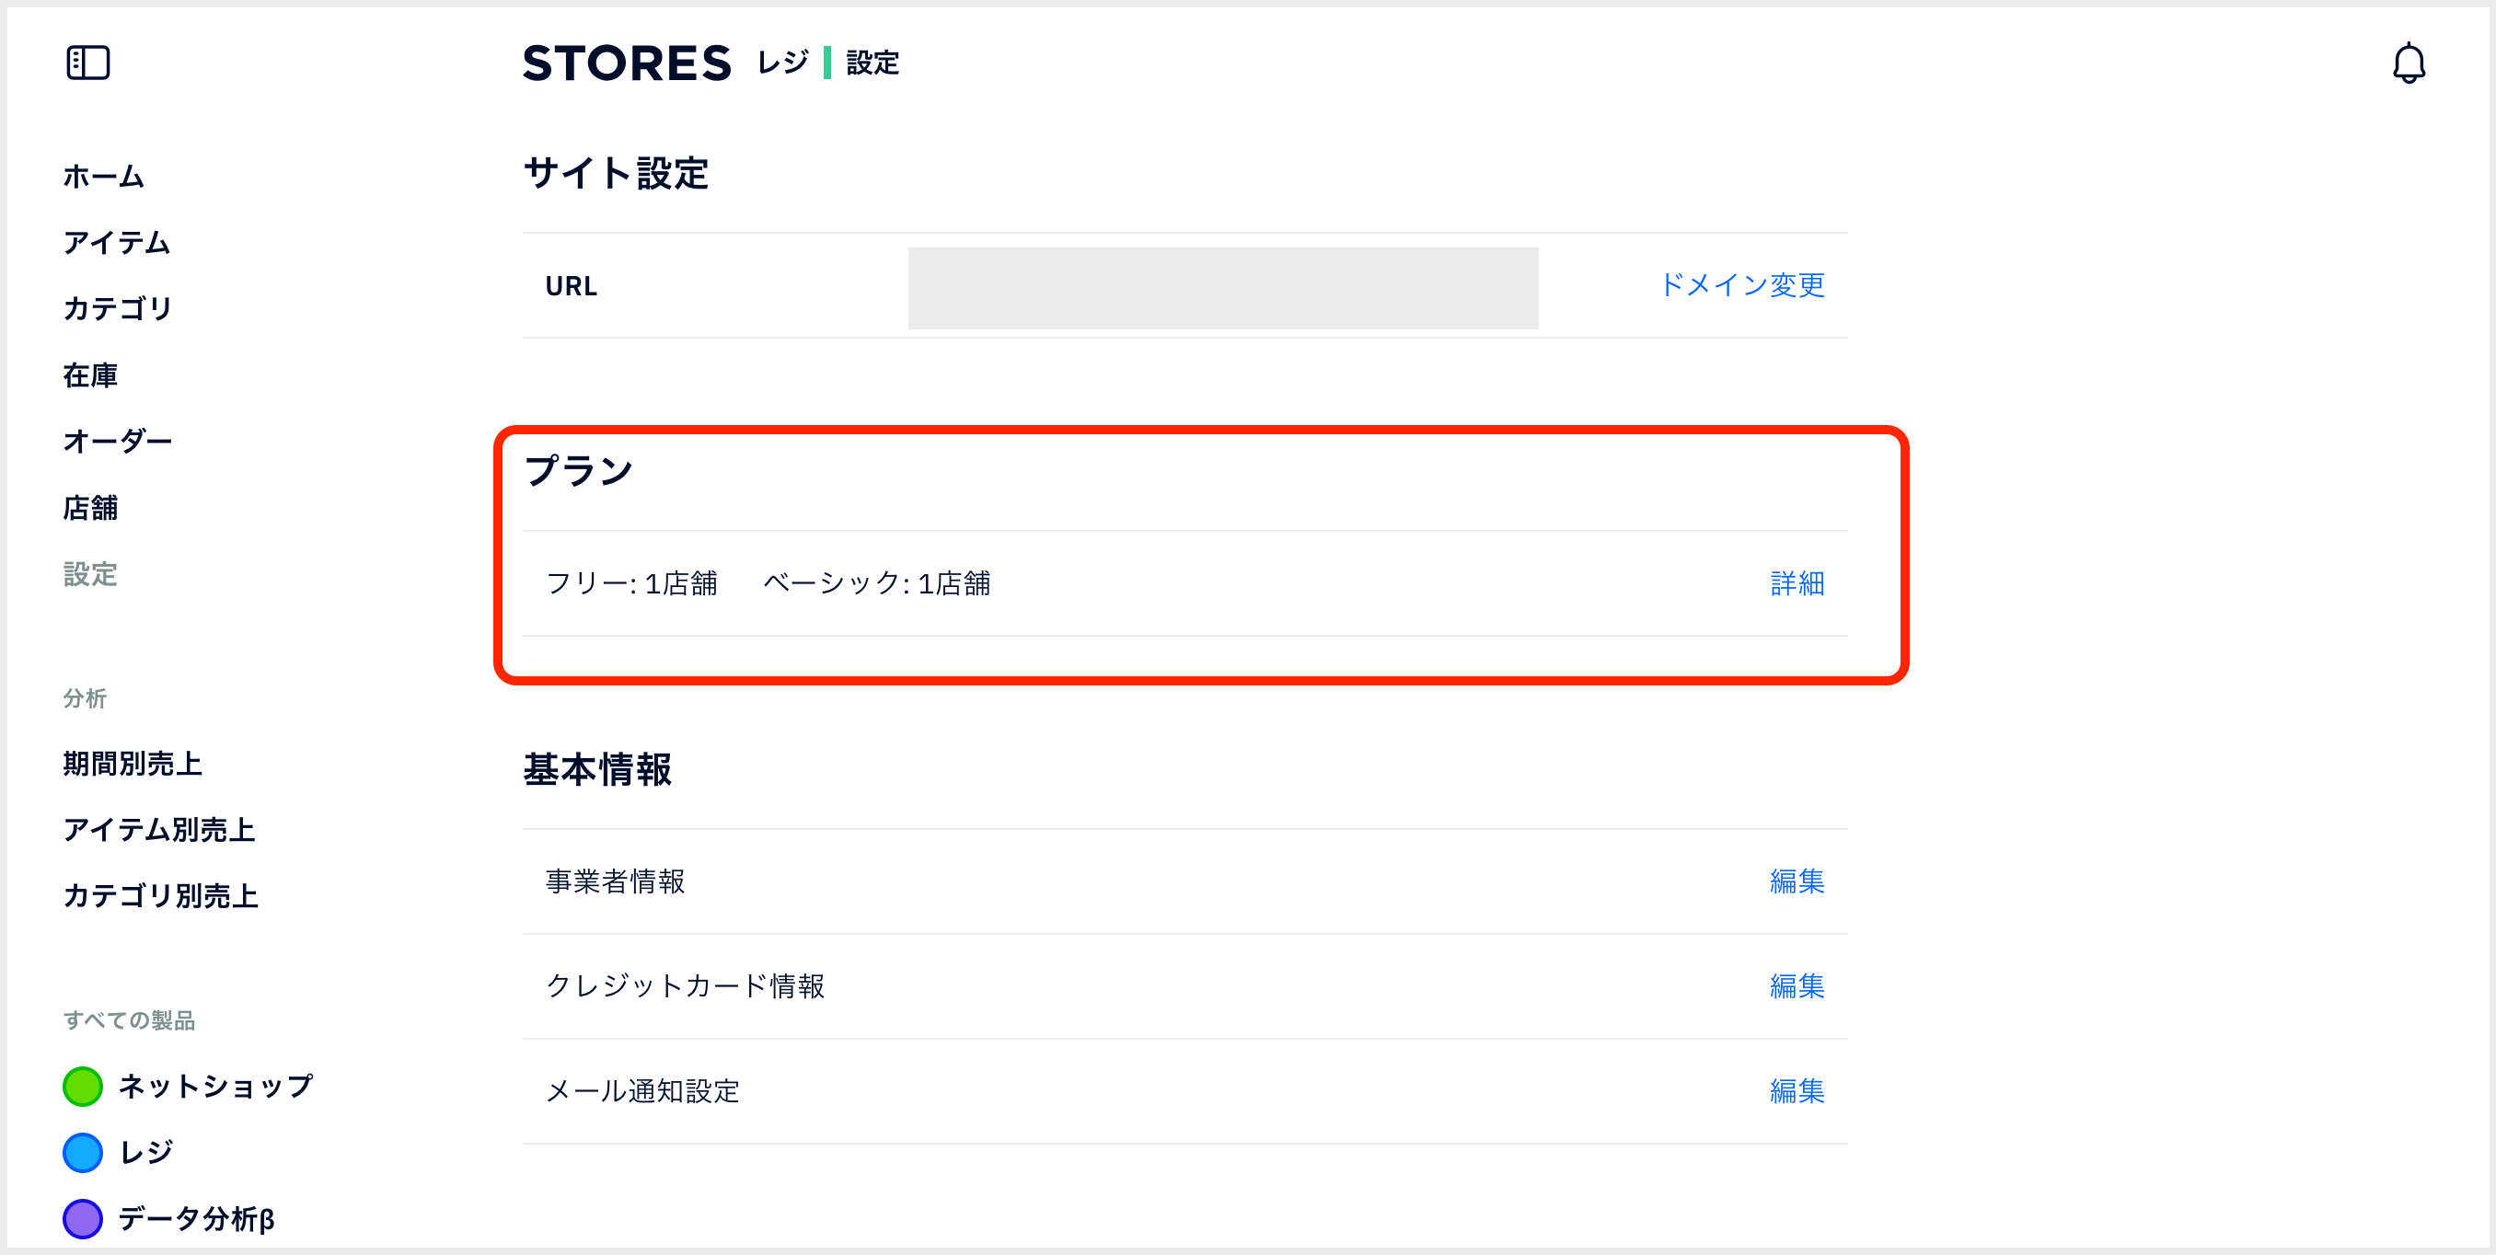
Task: Open plan 詳細 link
Action: (x=1797, y=583)
